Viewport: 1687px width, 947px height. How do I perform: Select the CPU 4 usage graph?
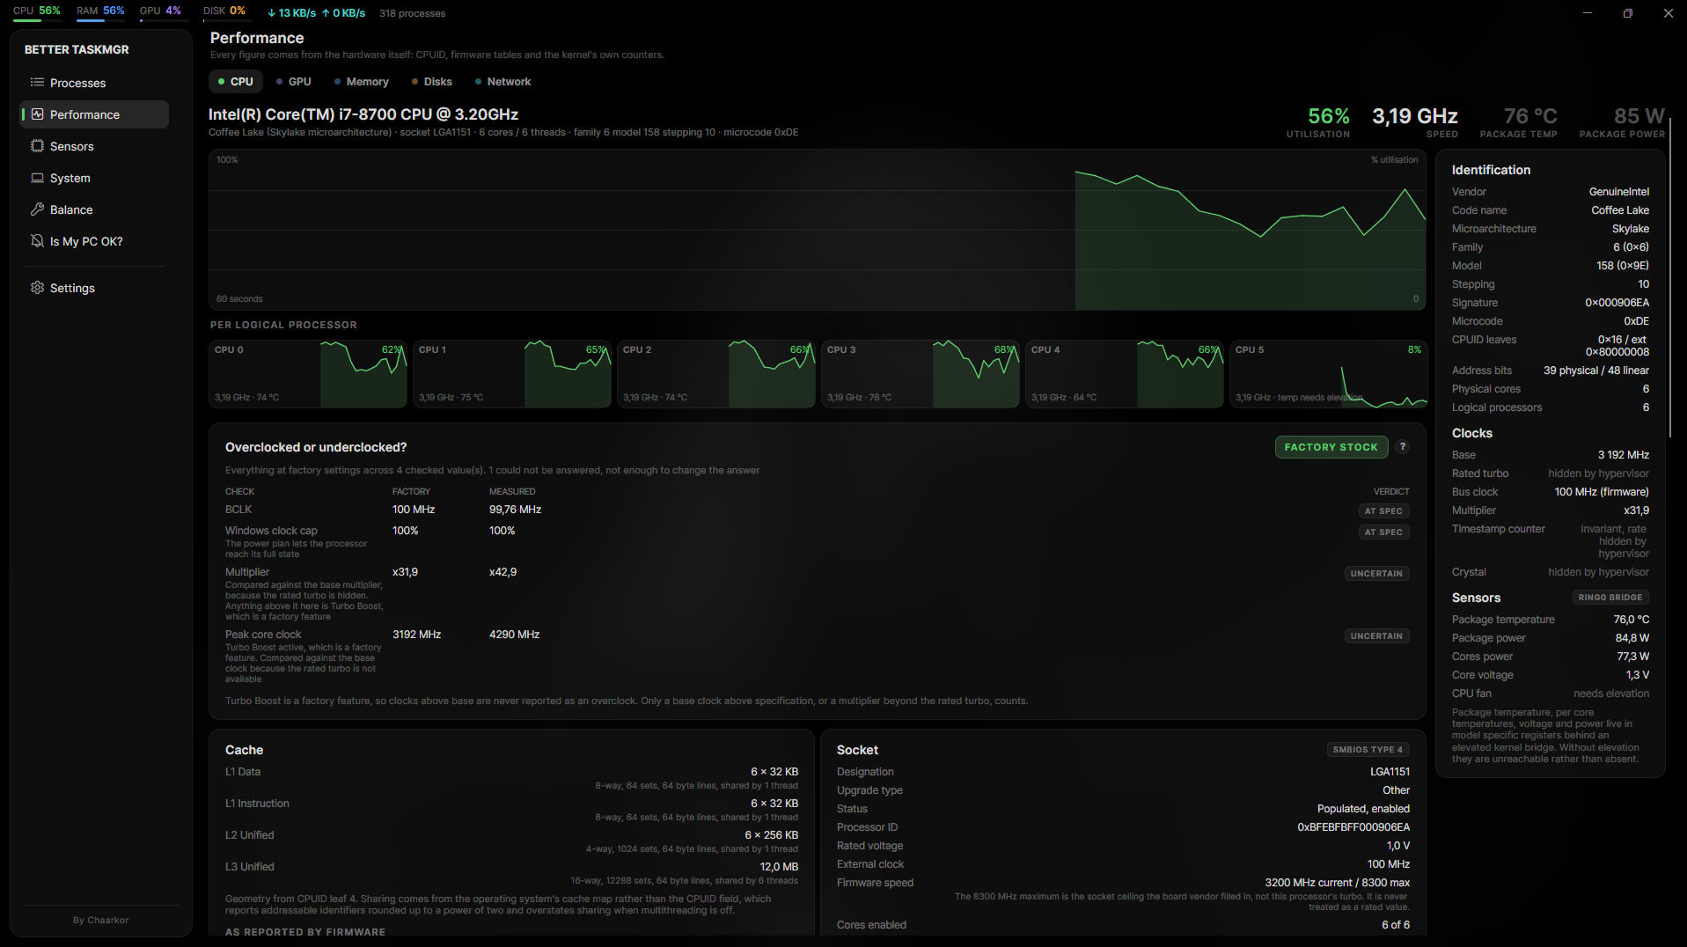[x=1125, y=374]
